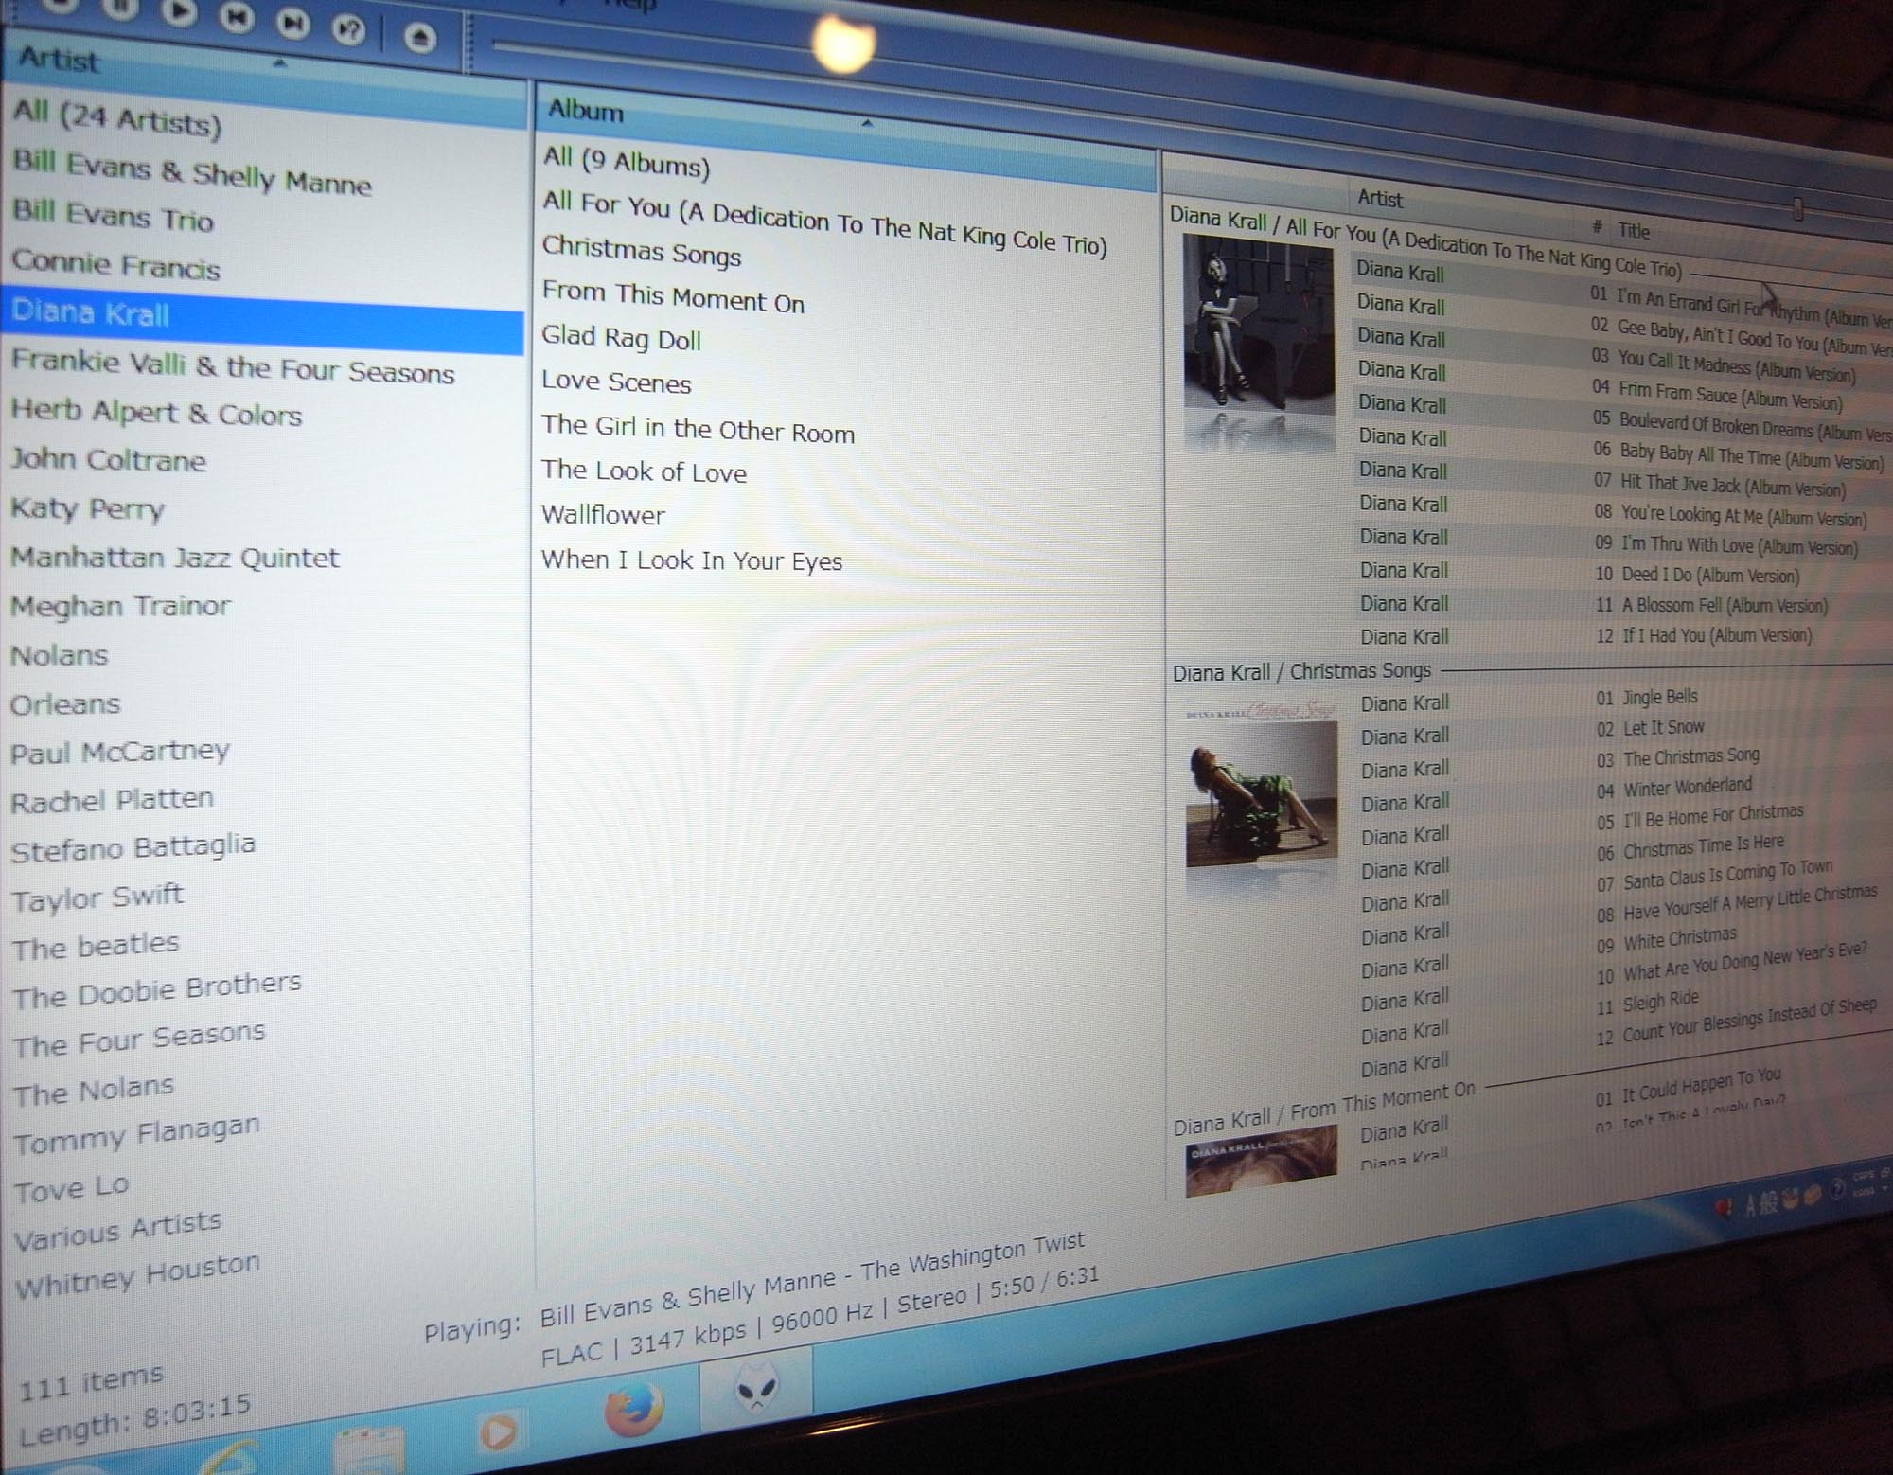Click the volume slider handle
The height and width of the screenshot is (1475, 1893).
(x=1797, y=208)
